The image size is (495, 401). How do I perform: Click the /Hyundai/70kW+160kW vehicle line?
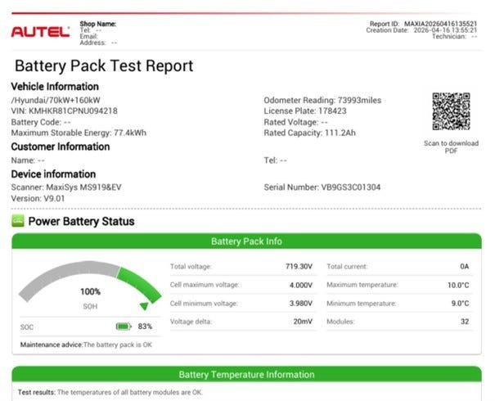(x=56, y=101)
